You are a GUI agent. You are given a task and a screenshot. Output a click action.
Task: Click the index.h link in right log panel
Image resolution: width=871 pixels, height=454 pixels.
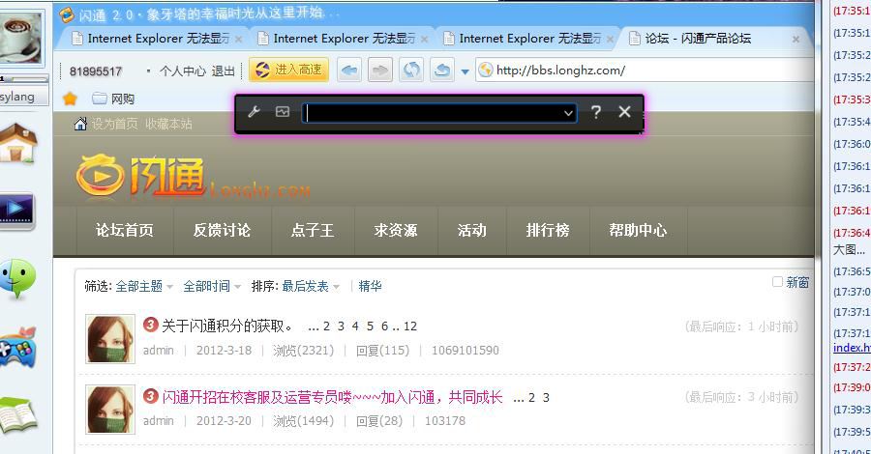pyautogui.click(x=852, y=348)
